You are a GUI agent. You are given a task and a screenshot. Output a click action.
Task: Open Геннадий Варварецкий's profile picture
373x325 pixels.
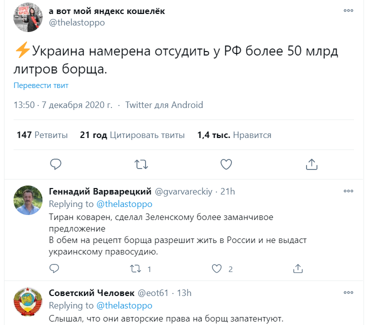click(x=27, y=200)
